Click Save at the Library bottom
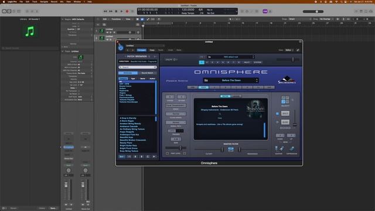 tap(53, 208)
